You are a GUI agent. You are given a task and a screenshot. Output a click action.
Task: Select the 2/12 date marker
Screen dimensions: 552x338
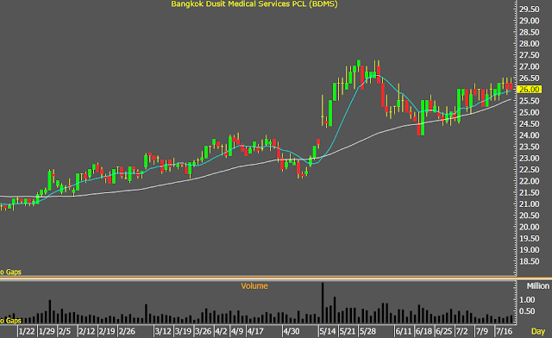tap(86, 331)
